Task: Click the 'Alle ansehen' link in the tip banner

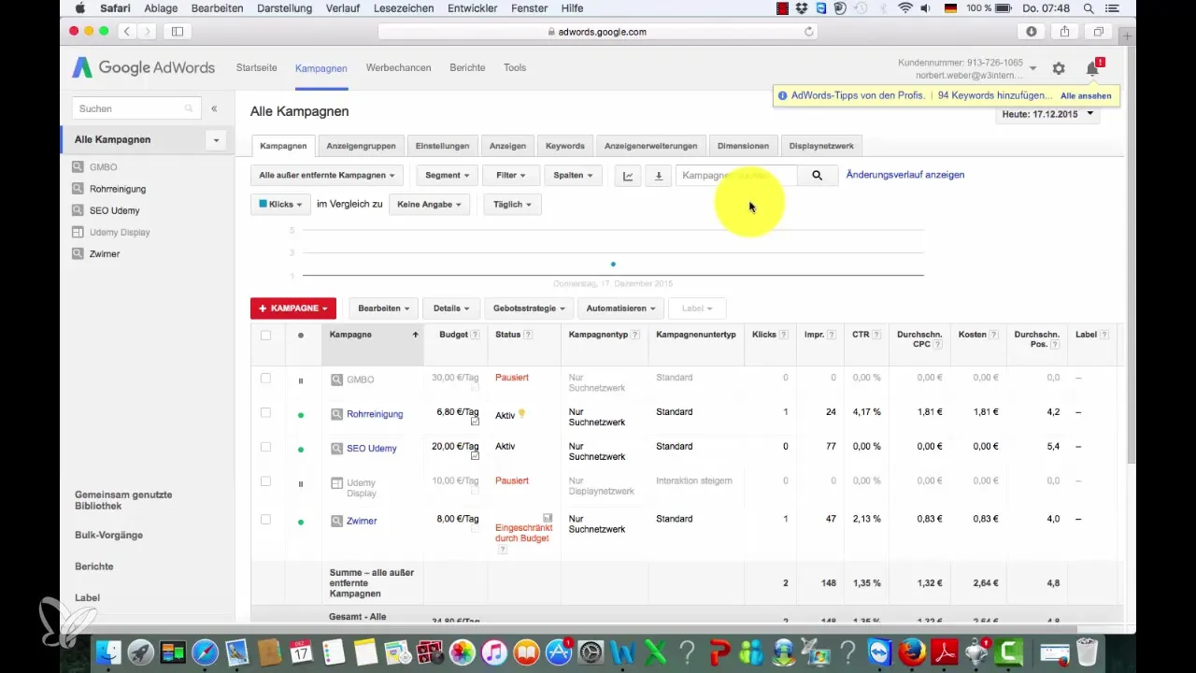Action: pyautogui.click(x=1086, y=96)
